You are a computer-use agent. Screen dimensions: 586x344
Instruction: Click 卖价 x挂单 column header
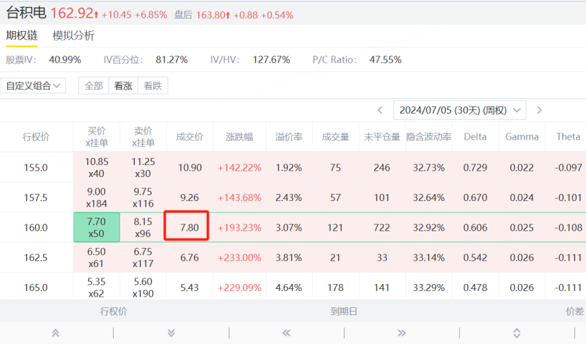pyautogui.click(x=143, y=137)
